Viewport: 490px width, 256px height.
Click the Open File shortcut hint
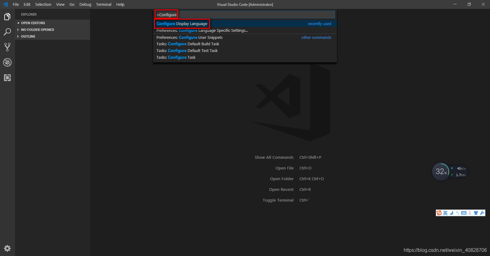[x=285, y=168]
